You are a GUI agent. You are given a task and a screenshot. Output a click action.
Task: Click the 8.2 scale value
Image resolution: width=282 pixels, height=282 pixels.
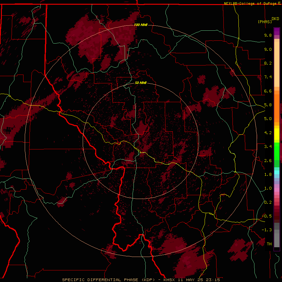pos(268,63)
